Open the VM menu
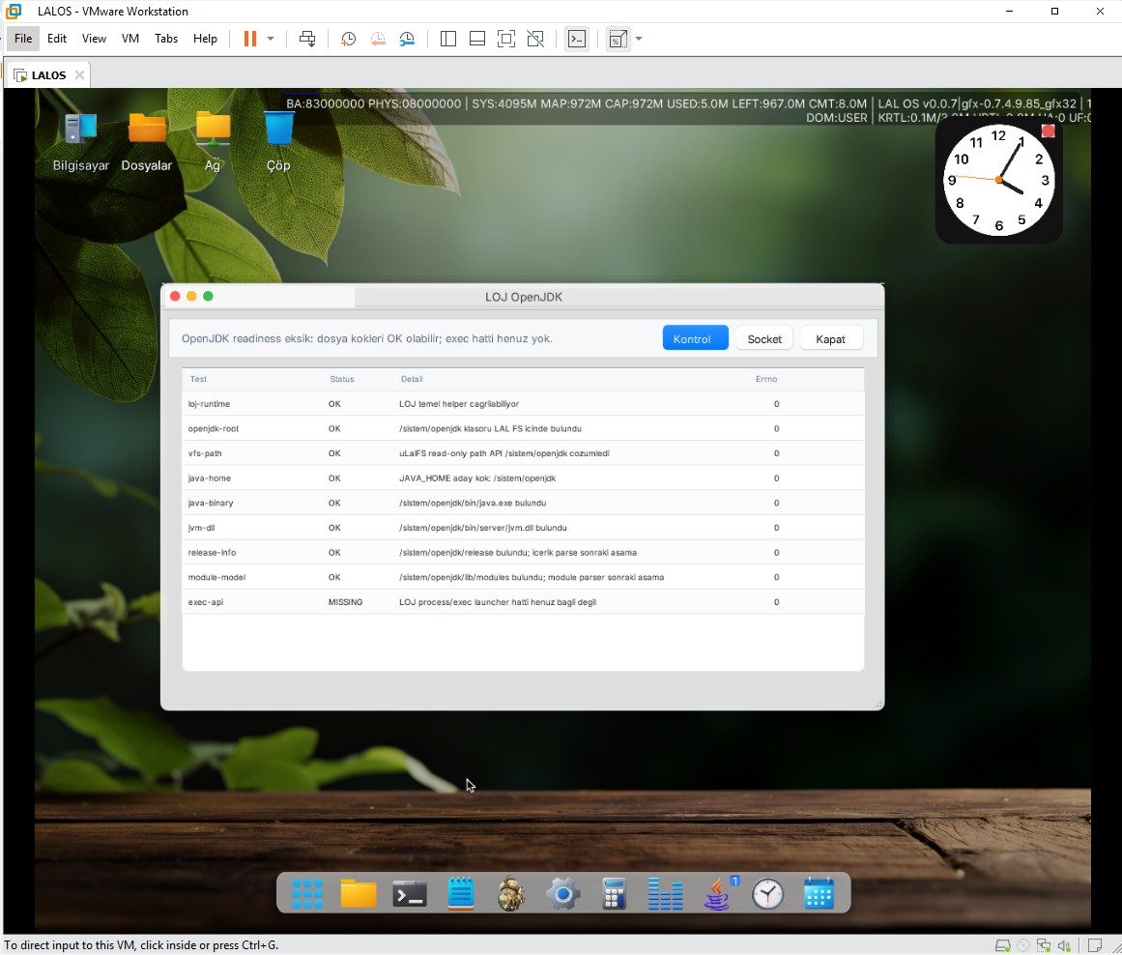Image resolution: width=1122 pixels, height=955 pixels. (x=130, y=39)
